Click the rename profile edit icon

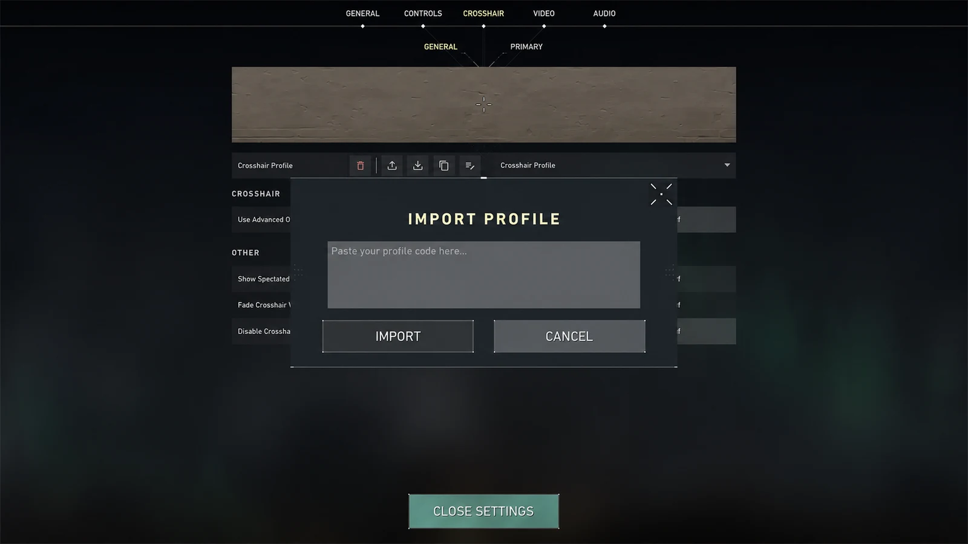pyautogui.click(x=470, y=166)
